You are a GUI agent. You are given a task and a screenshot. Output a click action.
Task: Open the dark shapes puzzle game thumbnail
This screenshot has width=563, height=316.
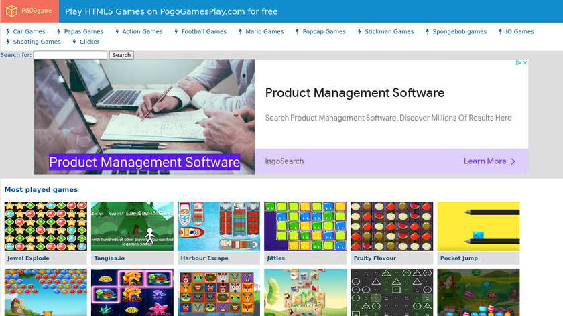[391, 293]
